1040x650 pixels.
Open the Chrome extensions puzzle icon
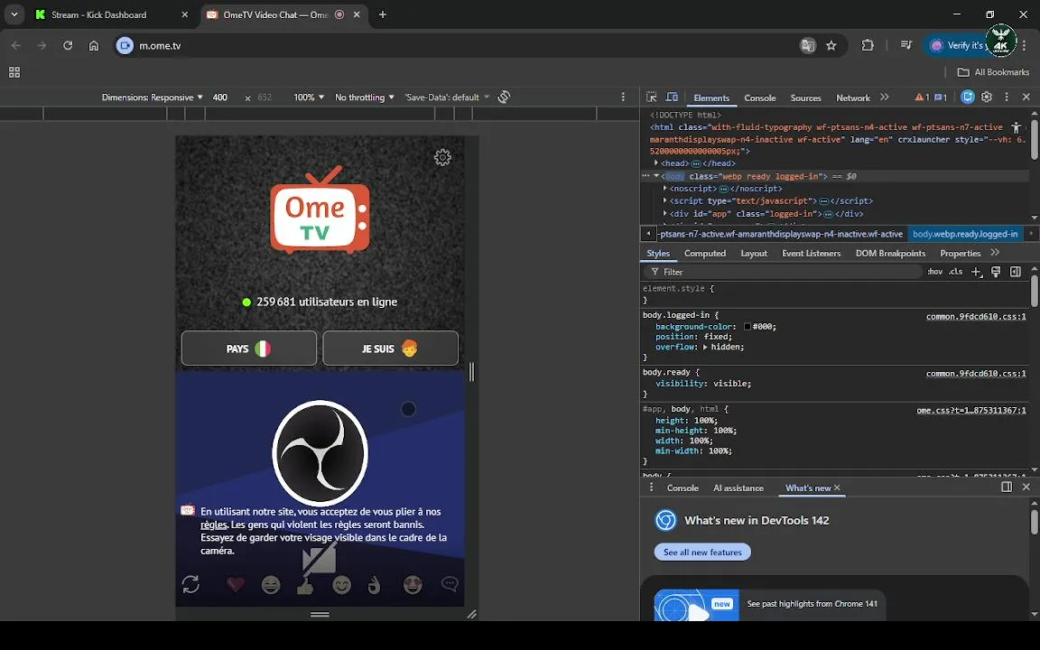868,45
